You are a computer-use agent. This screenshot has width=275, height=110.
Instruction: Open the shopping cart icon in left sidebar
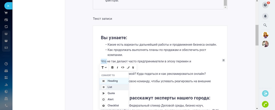click(x=6, y=13)
